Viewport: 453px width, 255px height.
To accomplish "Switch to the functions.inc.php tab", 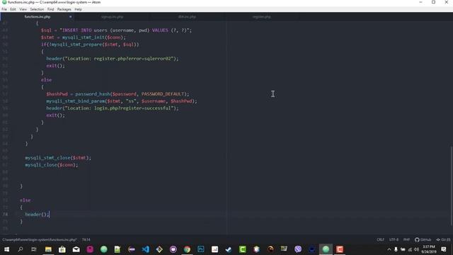I will (38, 17).
